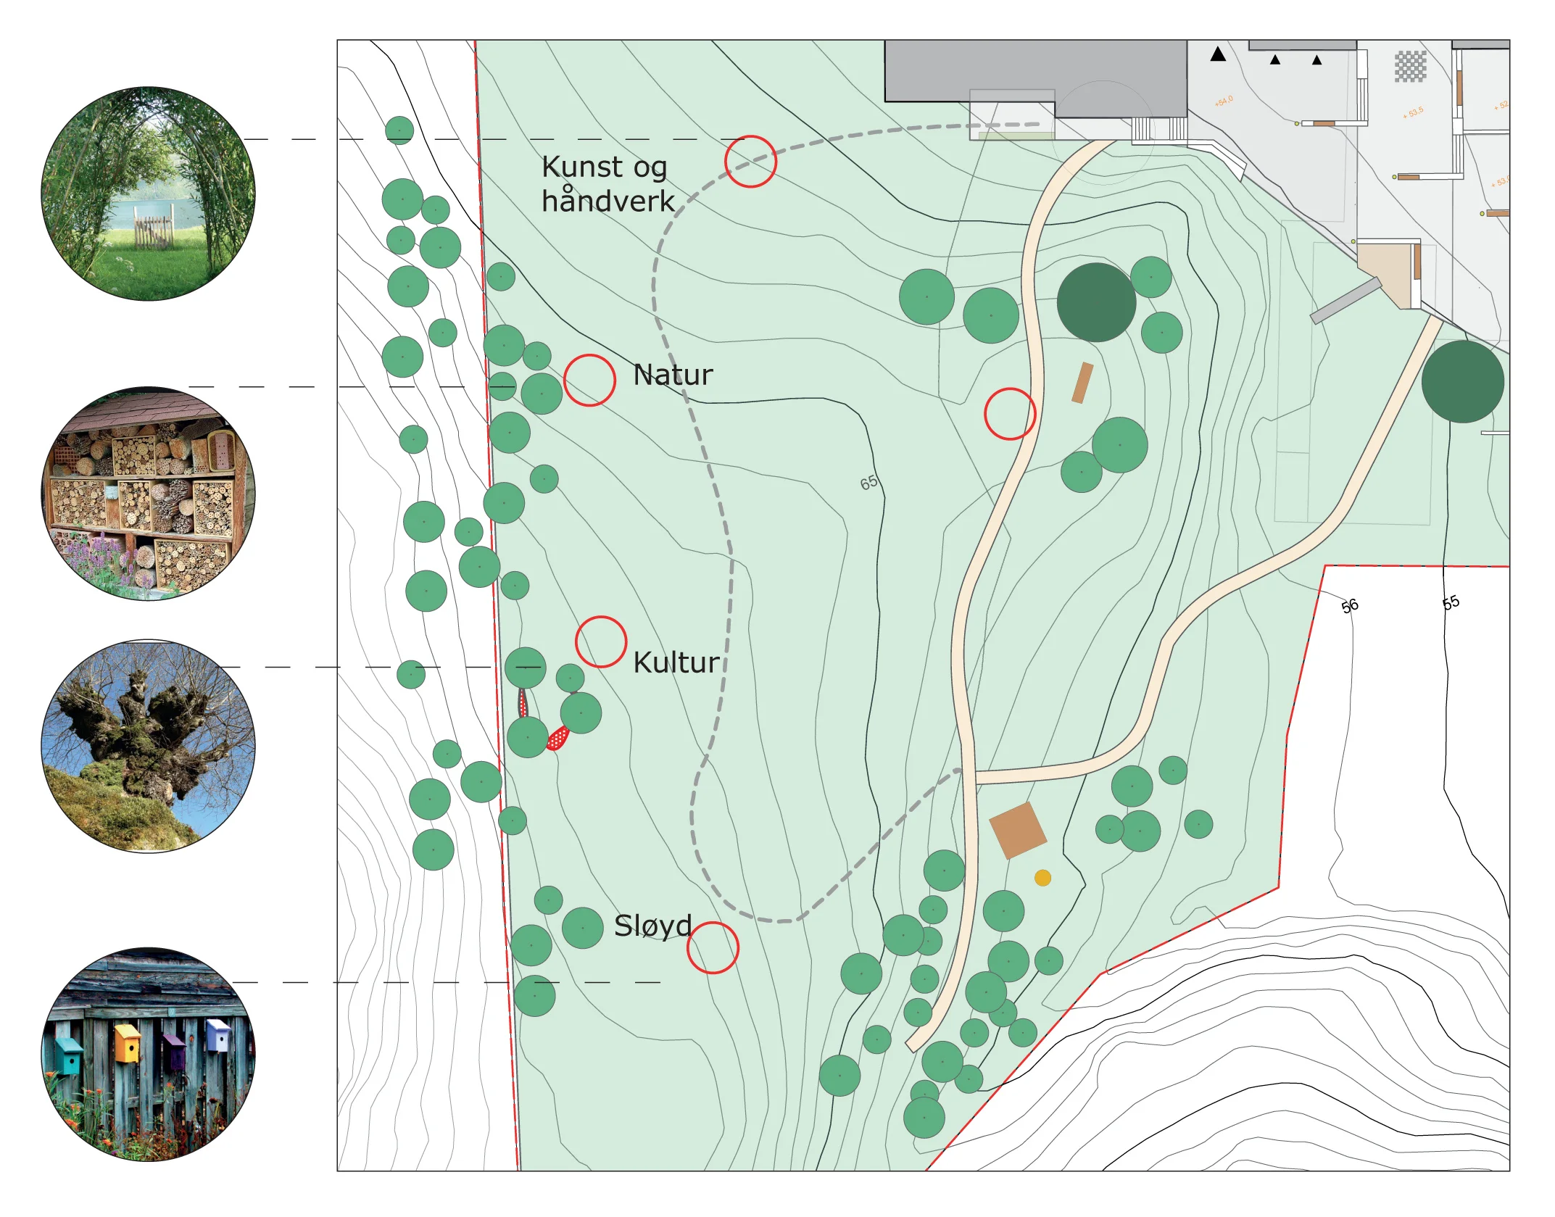Click the large brown square structure
1555x1217 pixels.
click(x=1018, y=831)
